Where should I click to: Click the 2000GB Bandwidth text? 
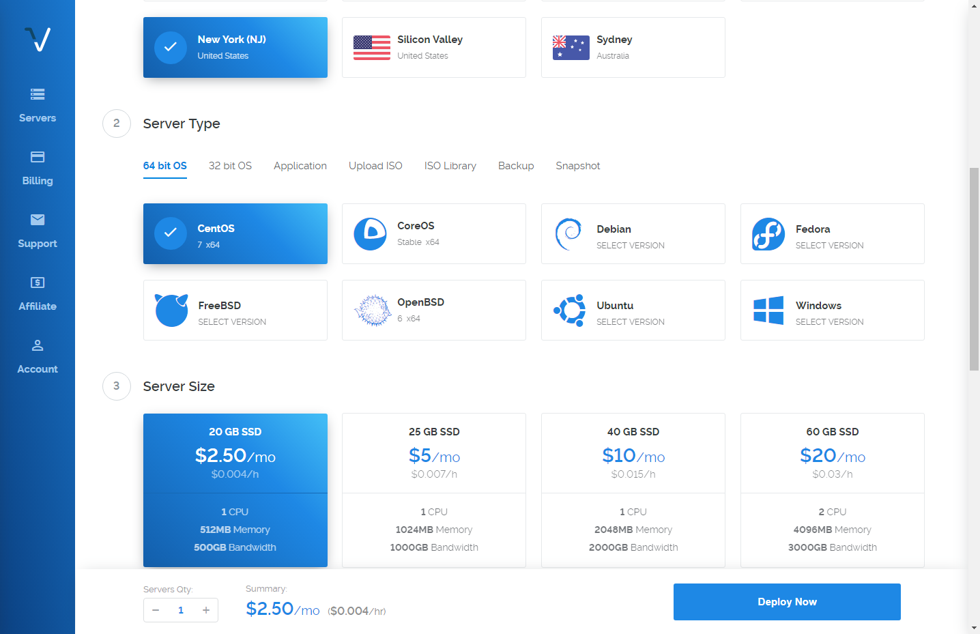pyautogui.click(x=633, y=547)
